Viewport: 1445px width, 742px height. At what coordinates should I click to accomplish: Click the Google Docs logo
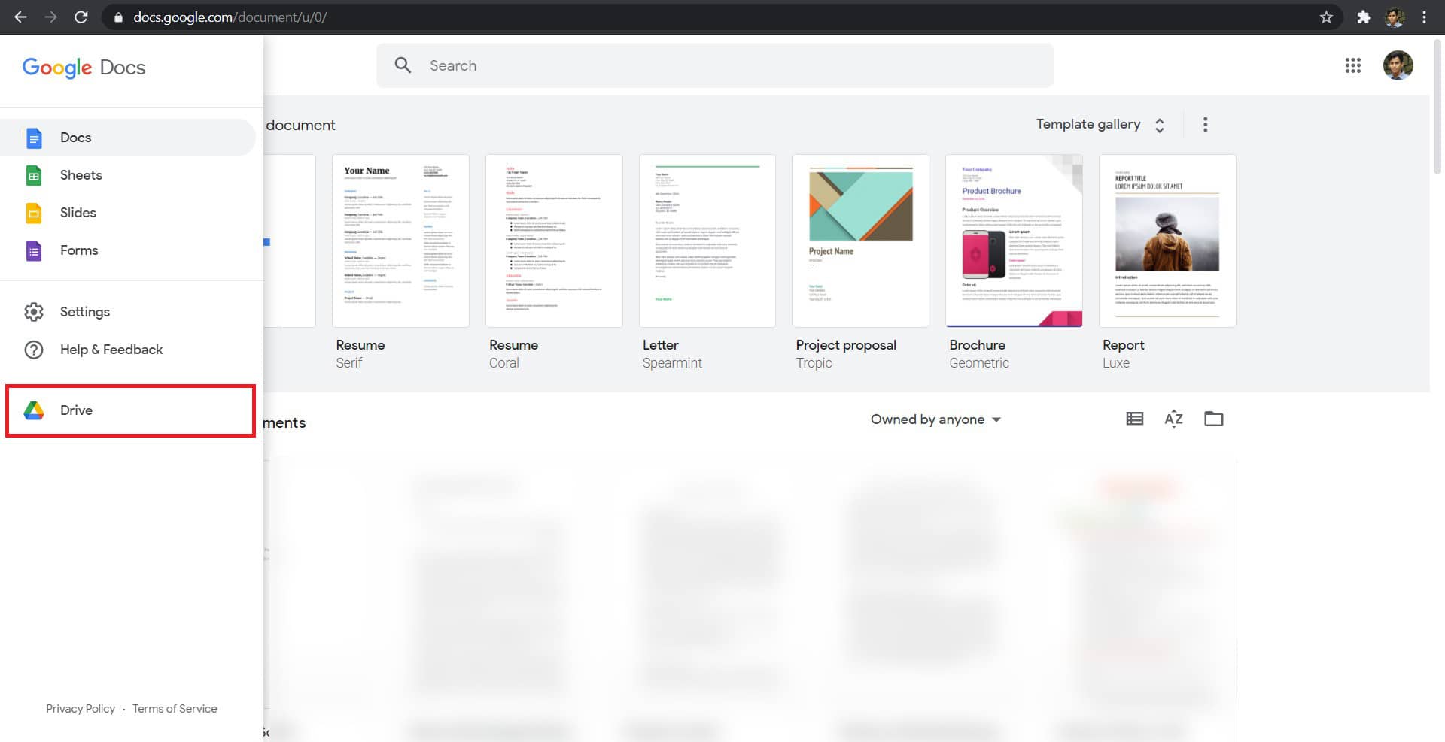coord(84,67)
